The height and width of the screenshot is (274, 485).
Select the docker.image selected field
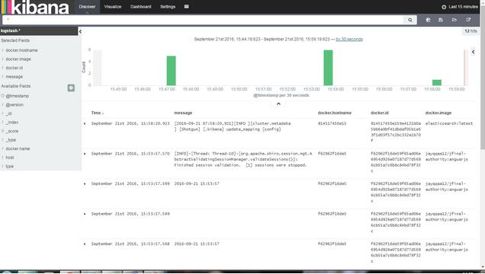(x=18, y=59)
